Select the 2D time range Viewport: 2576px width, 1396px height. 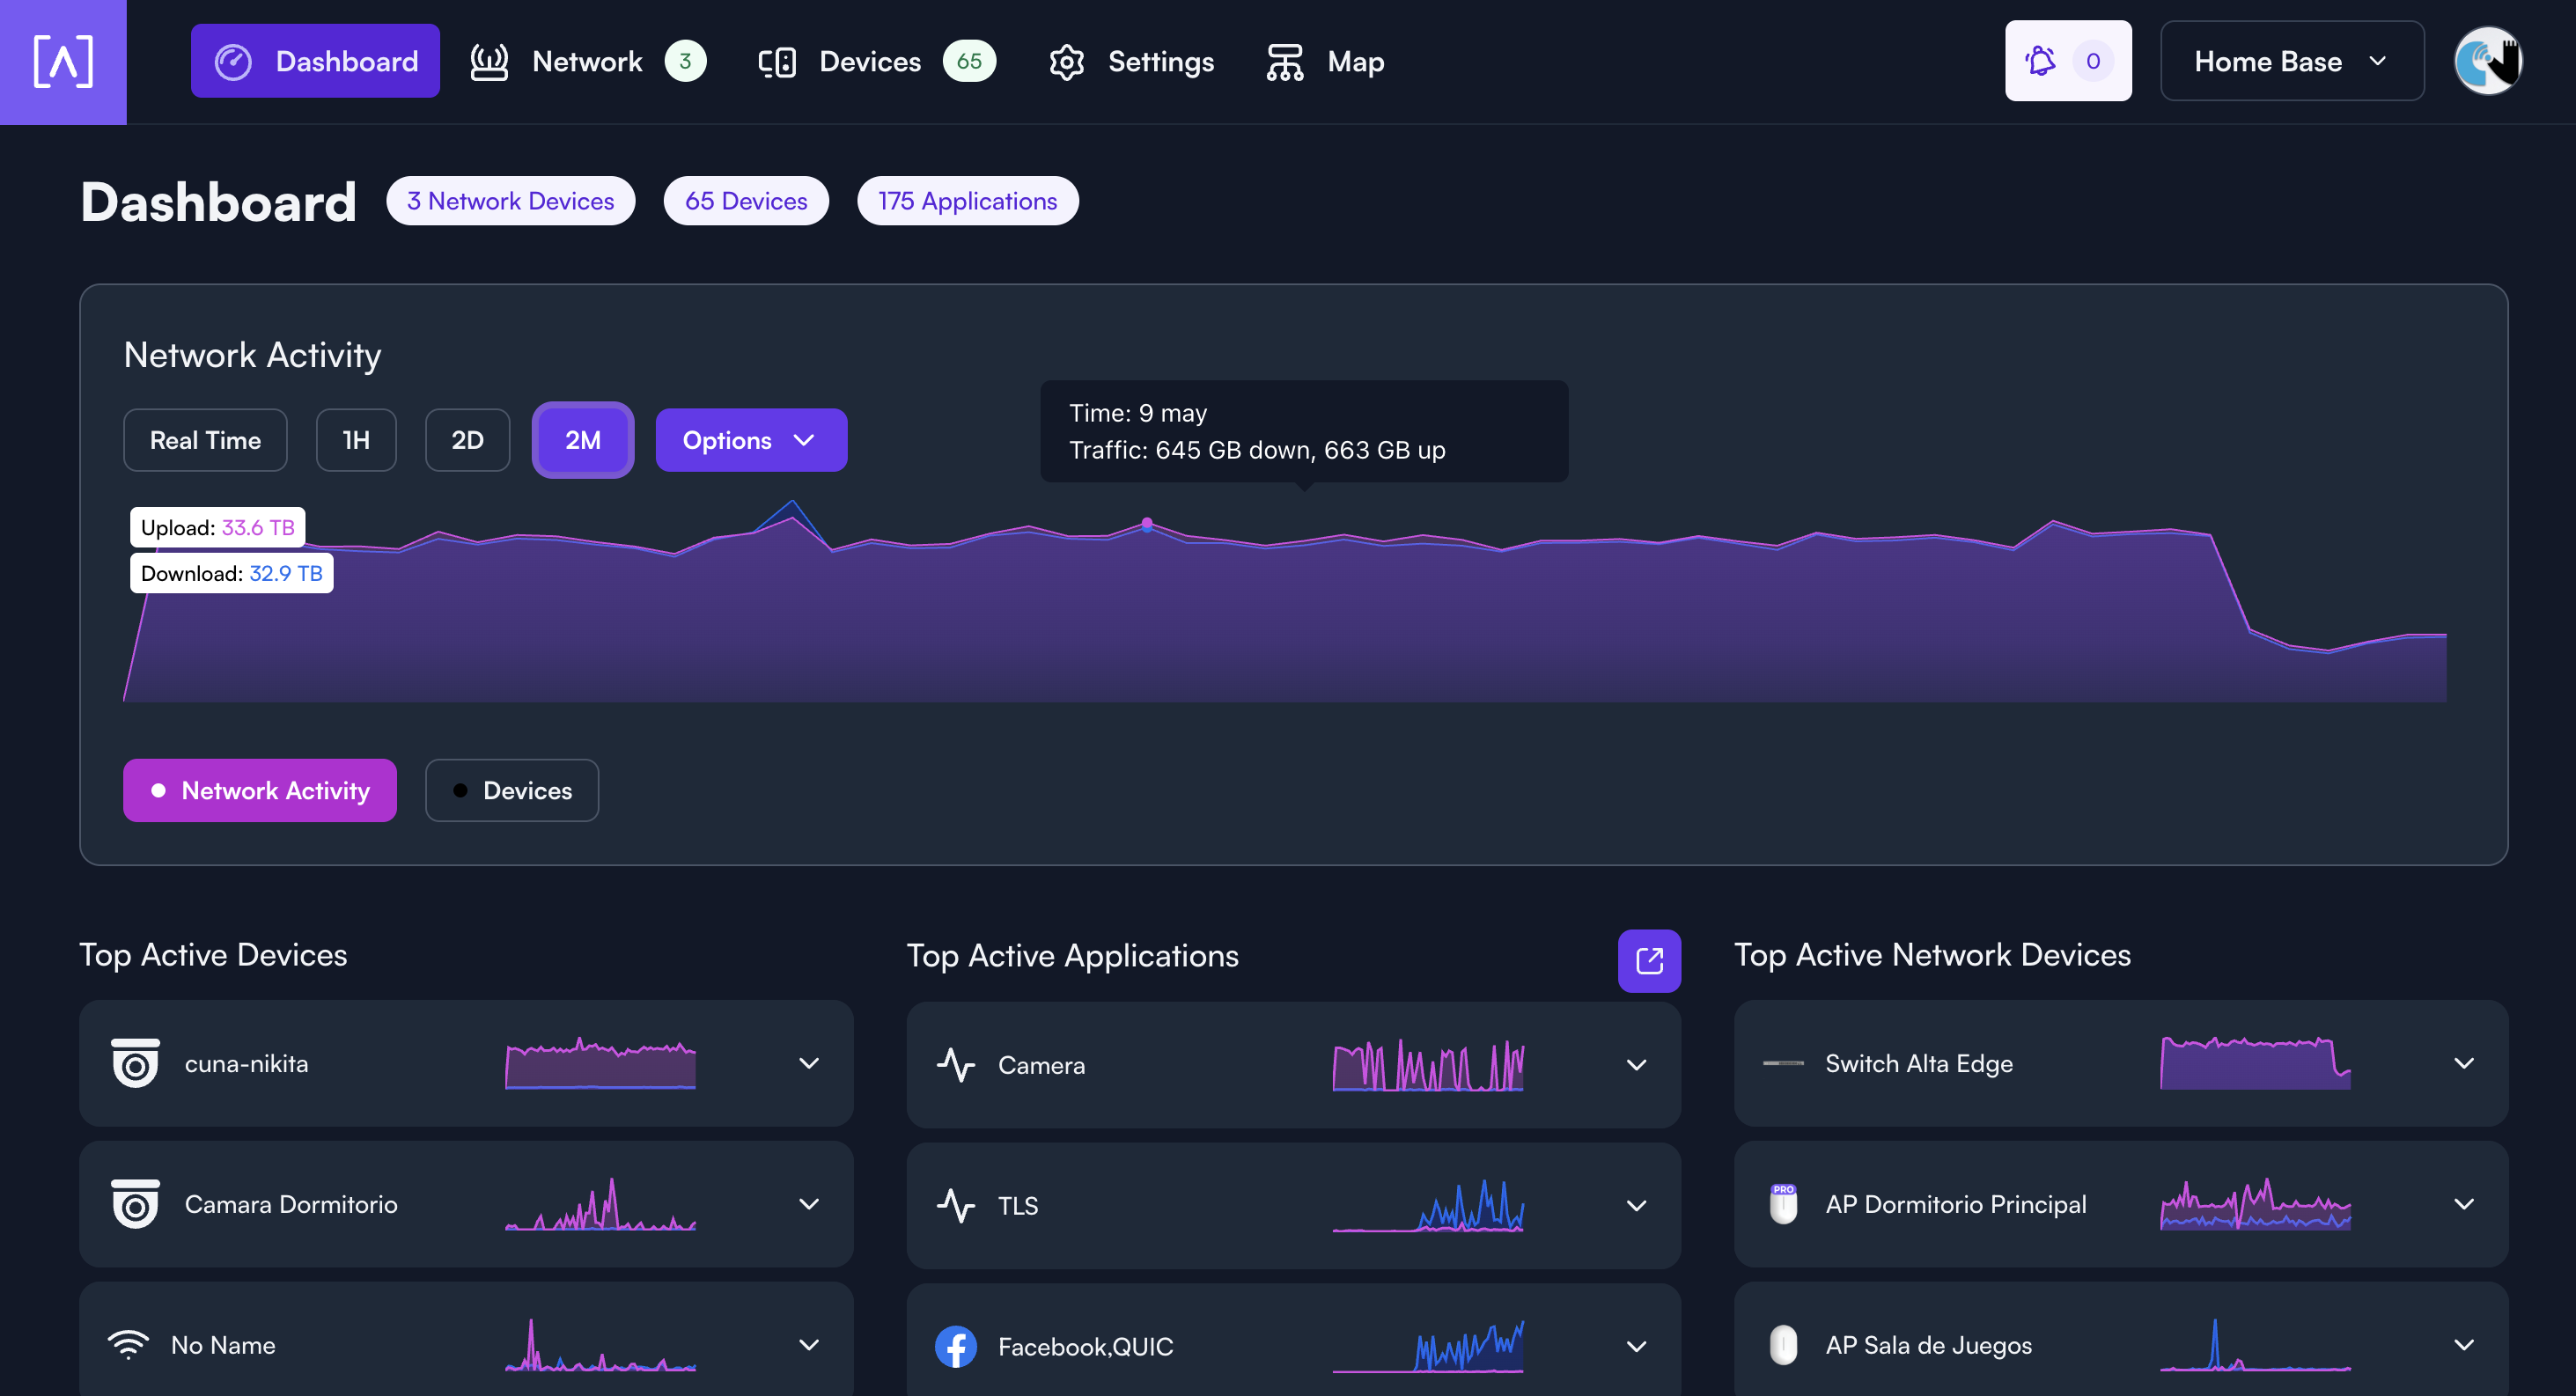(467, 440)
